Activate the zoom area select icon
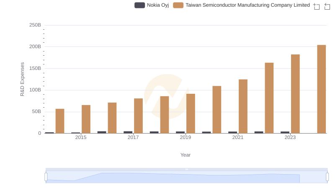The width and height of the screenshot is (335, 193). tap(317, 6)
